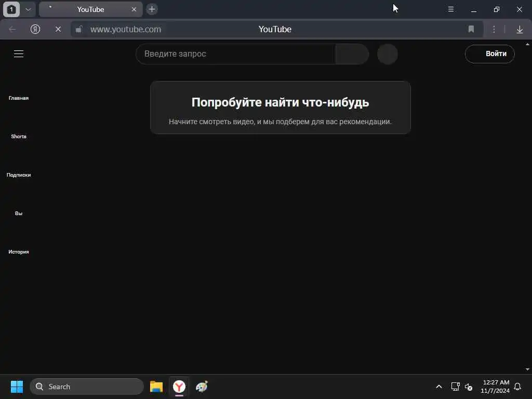The height and width of the screenshot is (399, 532).
Task: Select the YouTube tab
Action: click(x=90, y=9)
